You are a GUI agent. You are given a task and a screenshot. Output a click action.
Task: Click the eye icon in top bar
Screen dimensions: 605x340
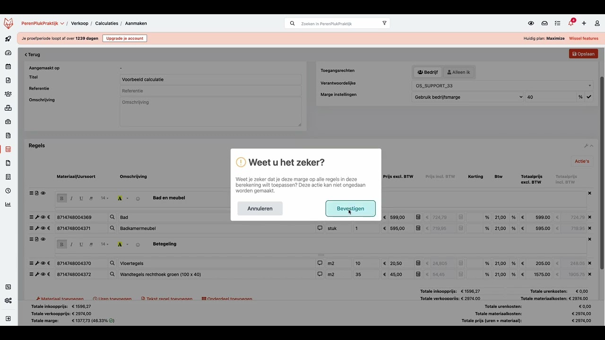(x=531, y=23)
